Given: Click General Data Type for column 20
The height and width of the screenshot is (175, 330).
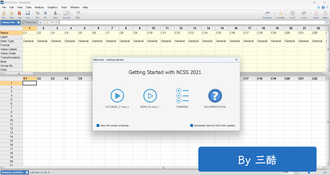Looking at the screenshot, I should (291, 41).
